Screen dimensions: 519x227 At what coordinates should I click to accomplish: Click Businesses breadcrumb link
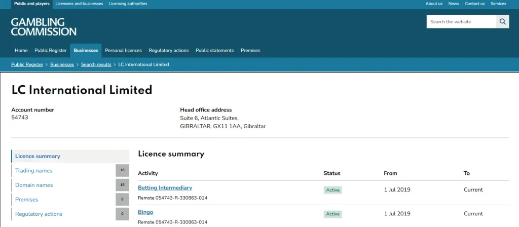pos(62,64)
